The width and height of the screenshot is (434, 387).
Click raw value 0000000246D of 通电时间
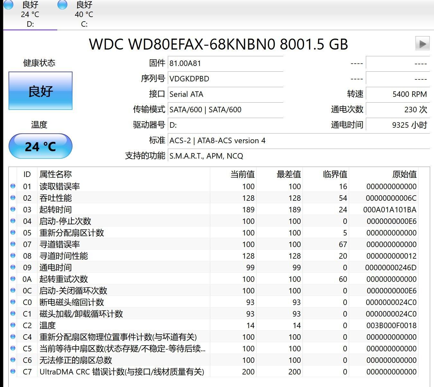click(x=391, y=268)
